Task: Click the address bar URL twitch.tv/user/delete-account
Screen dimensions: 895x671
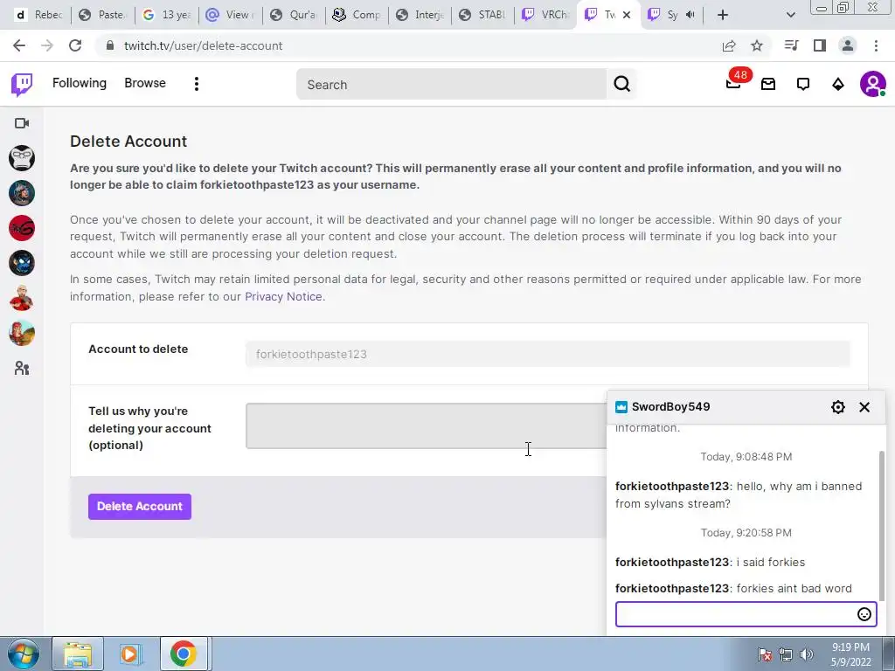Action: point(203,45)
